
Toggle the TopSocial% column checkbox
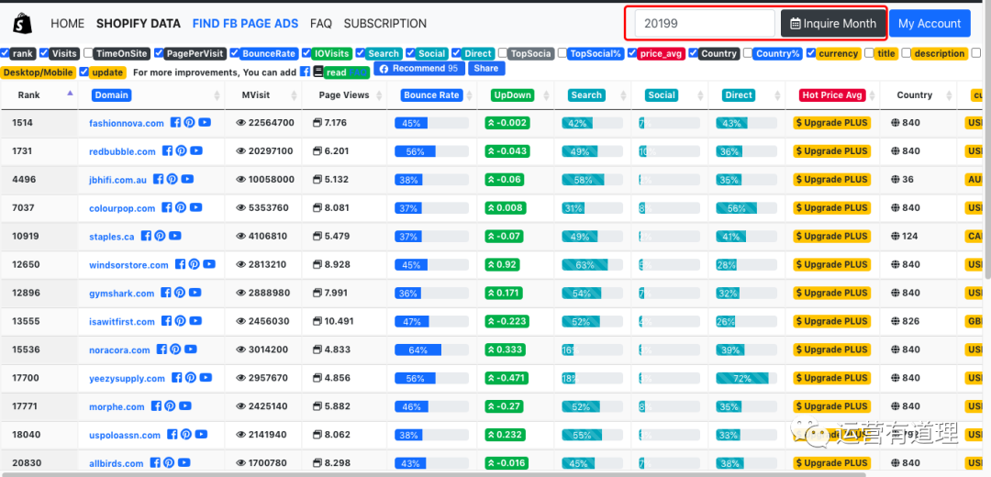562,54
